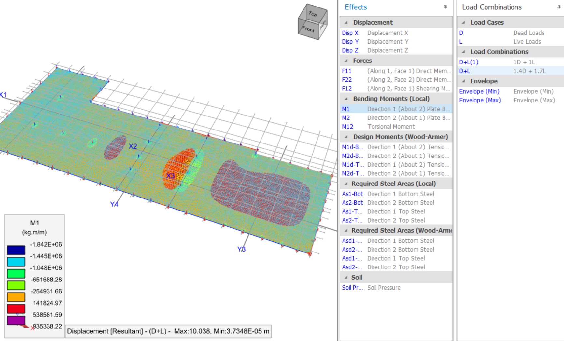Select F11 direct membrane force
The image size is (564, 341).
pyautogui.click(x=396, y=71)
